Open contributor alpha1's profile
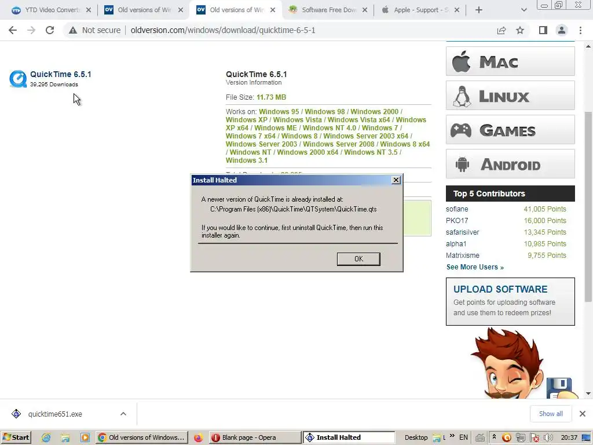 pyautogui.click(x=456, y=244)
